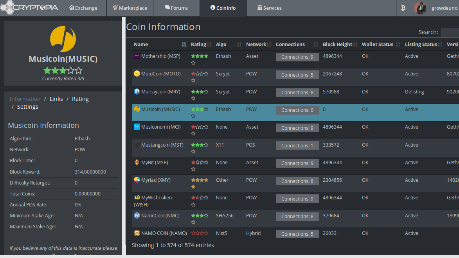The image size is (459, 258).
Task: Toggle your personal star rating for Musicoin
Action: 193,116
